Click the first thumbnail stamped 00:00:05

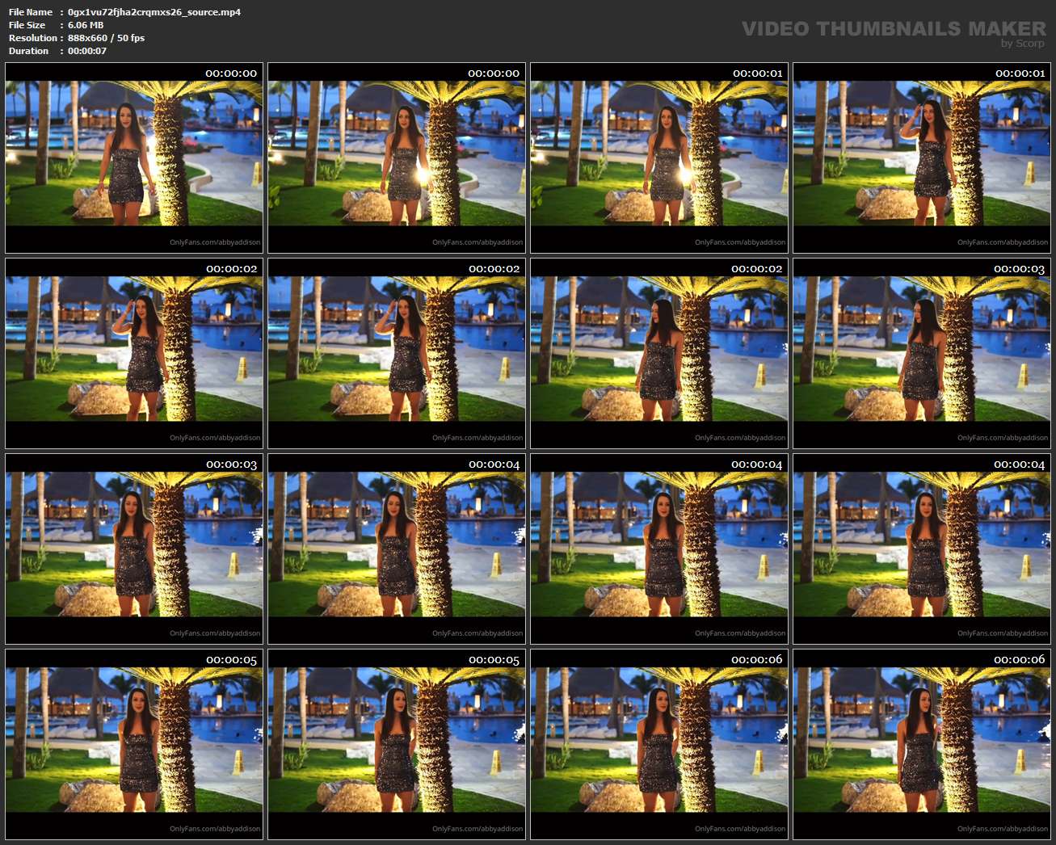click(134, 744)
